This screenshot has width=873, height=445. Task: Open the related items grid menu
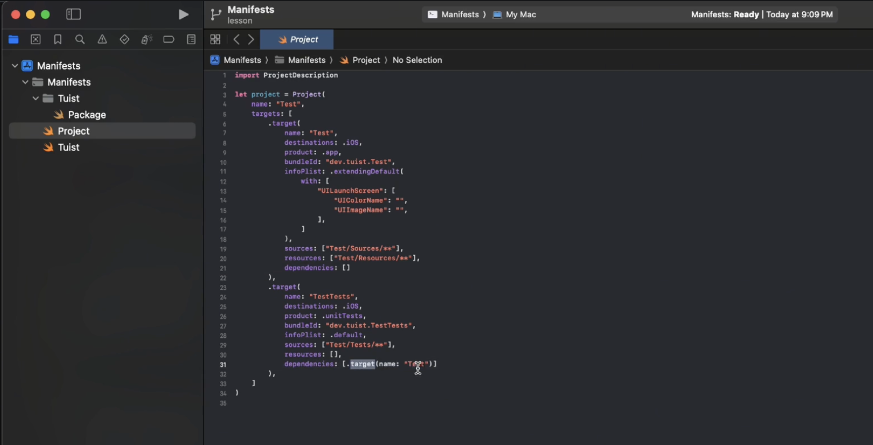pyautogui.click(x=215, y=40)
